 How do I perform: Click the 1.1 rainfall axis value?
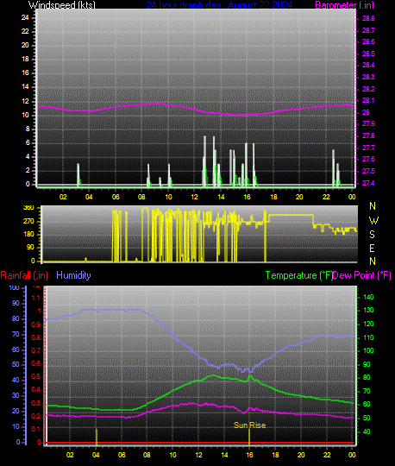(x=36, y=298)
